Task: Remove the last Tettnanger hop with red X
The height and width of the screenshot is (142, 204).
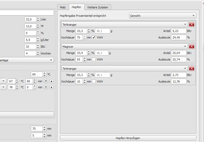Action: [191, 68]
